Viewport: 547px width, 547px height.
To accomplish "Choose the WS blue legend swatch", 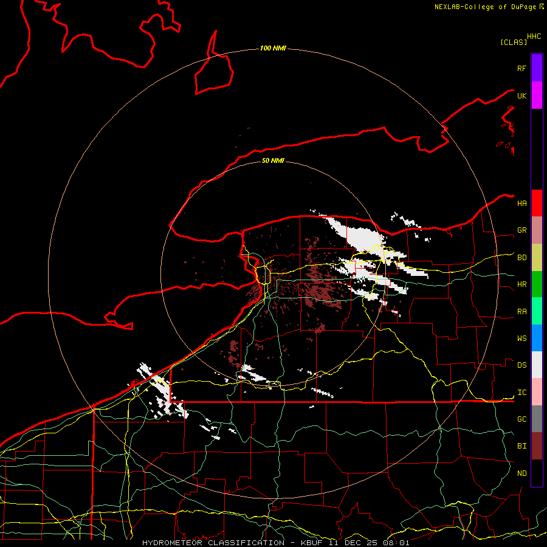I will click(537, 338).
